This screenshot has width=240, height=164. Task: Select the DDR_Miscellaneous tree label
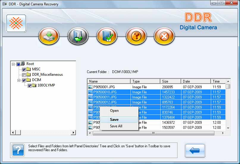pyautogui.click(x=48, y=75)
